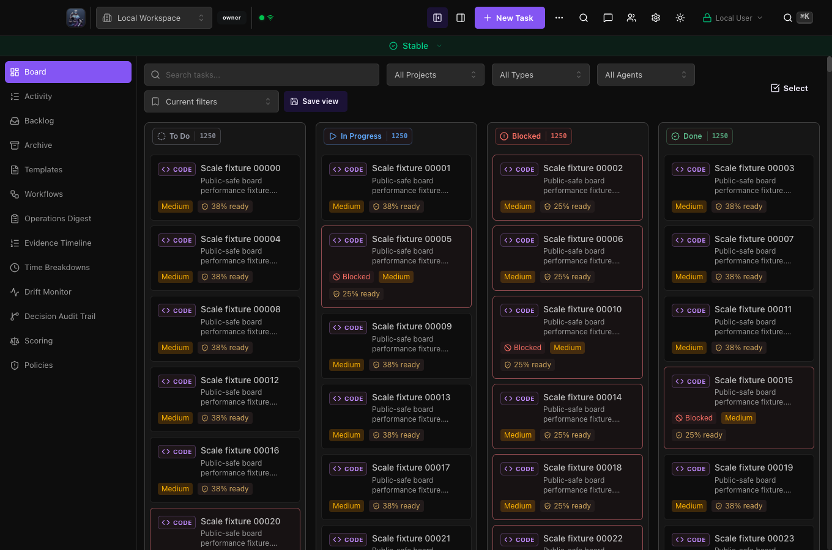Click CODE badge on Scale fixture 00009
Viewport: 832px width, 550px height.
point(348,328)
